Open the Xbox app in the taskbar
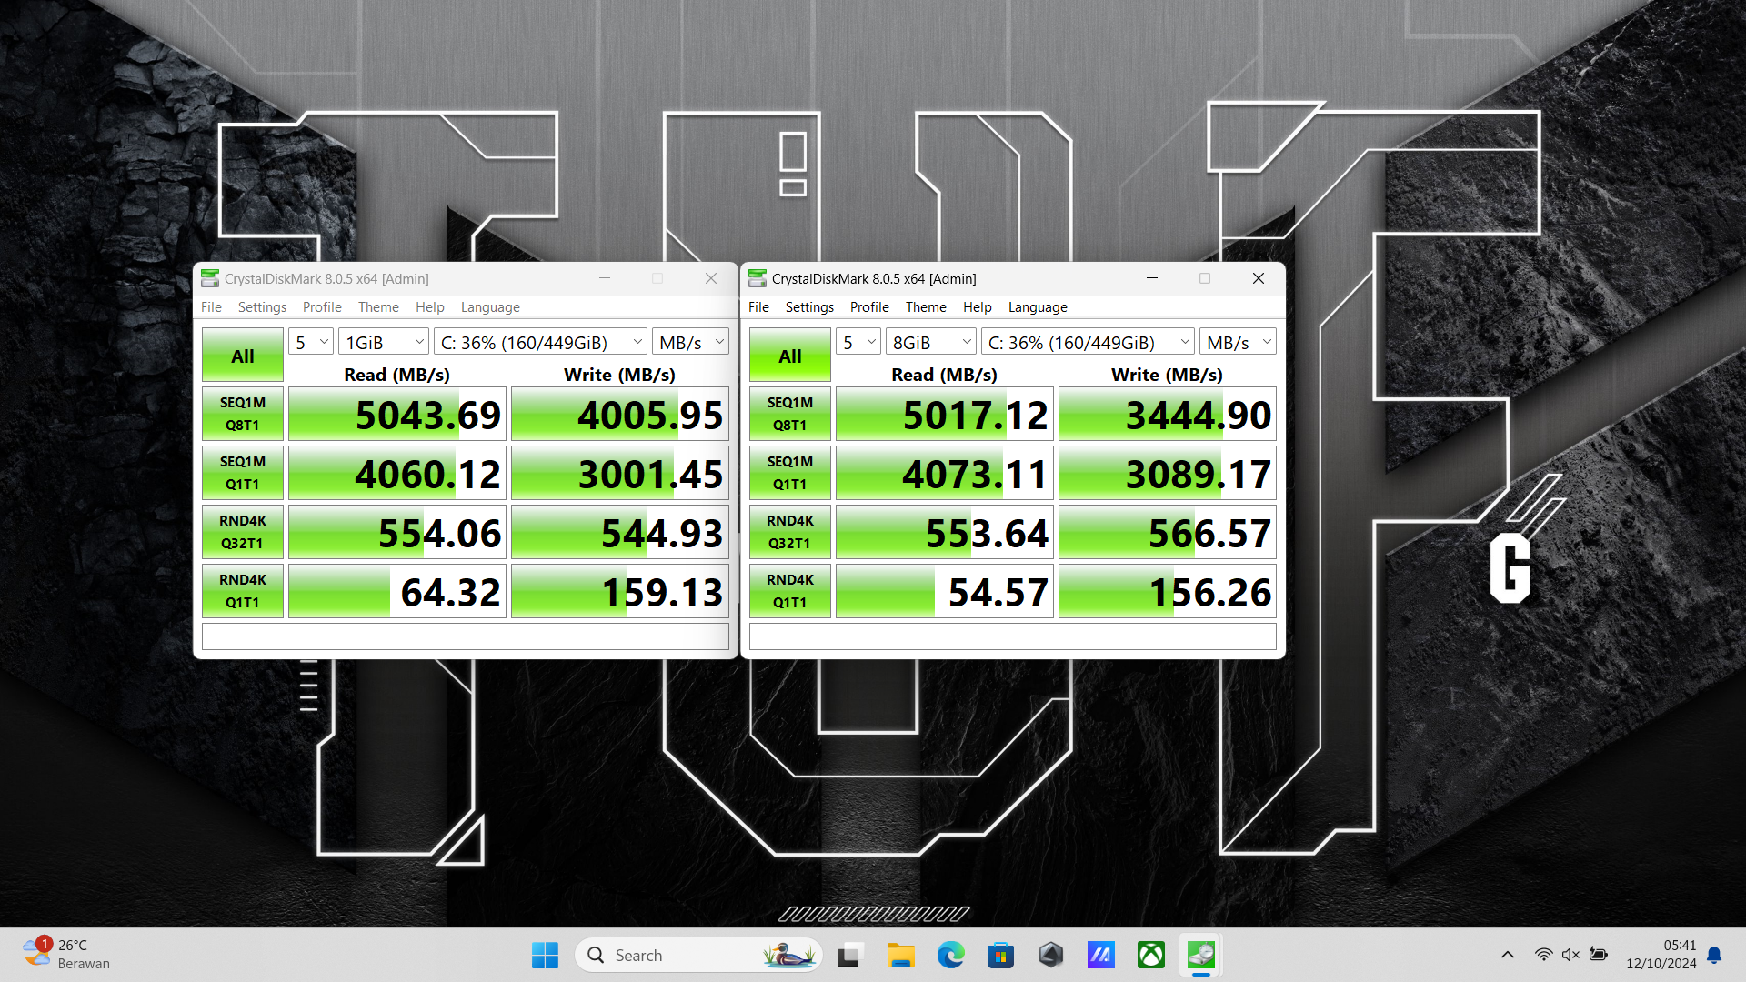The height and width of the screenshot is (982, 1746). (x=1150, y=955)
